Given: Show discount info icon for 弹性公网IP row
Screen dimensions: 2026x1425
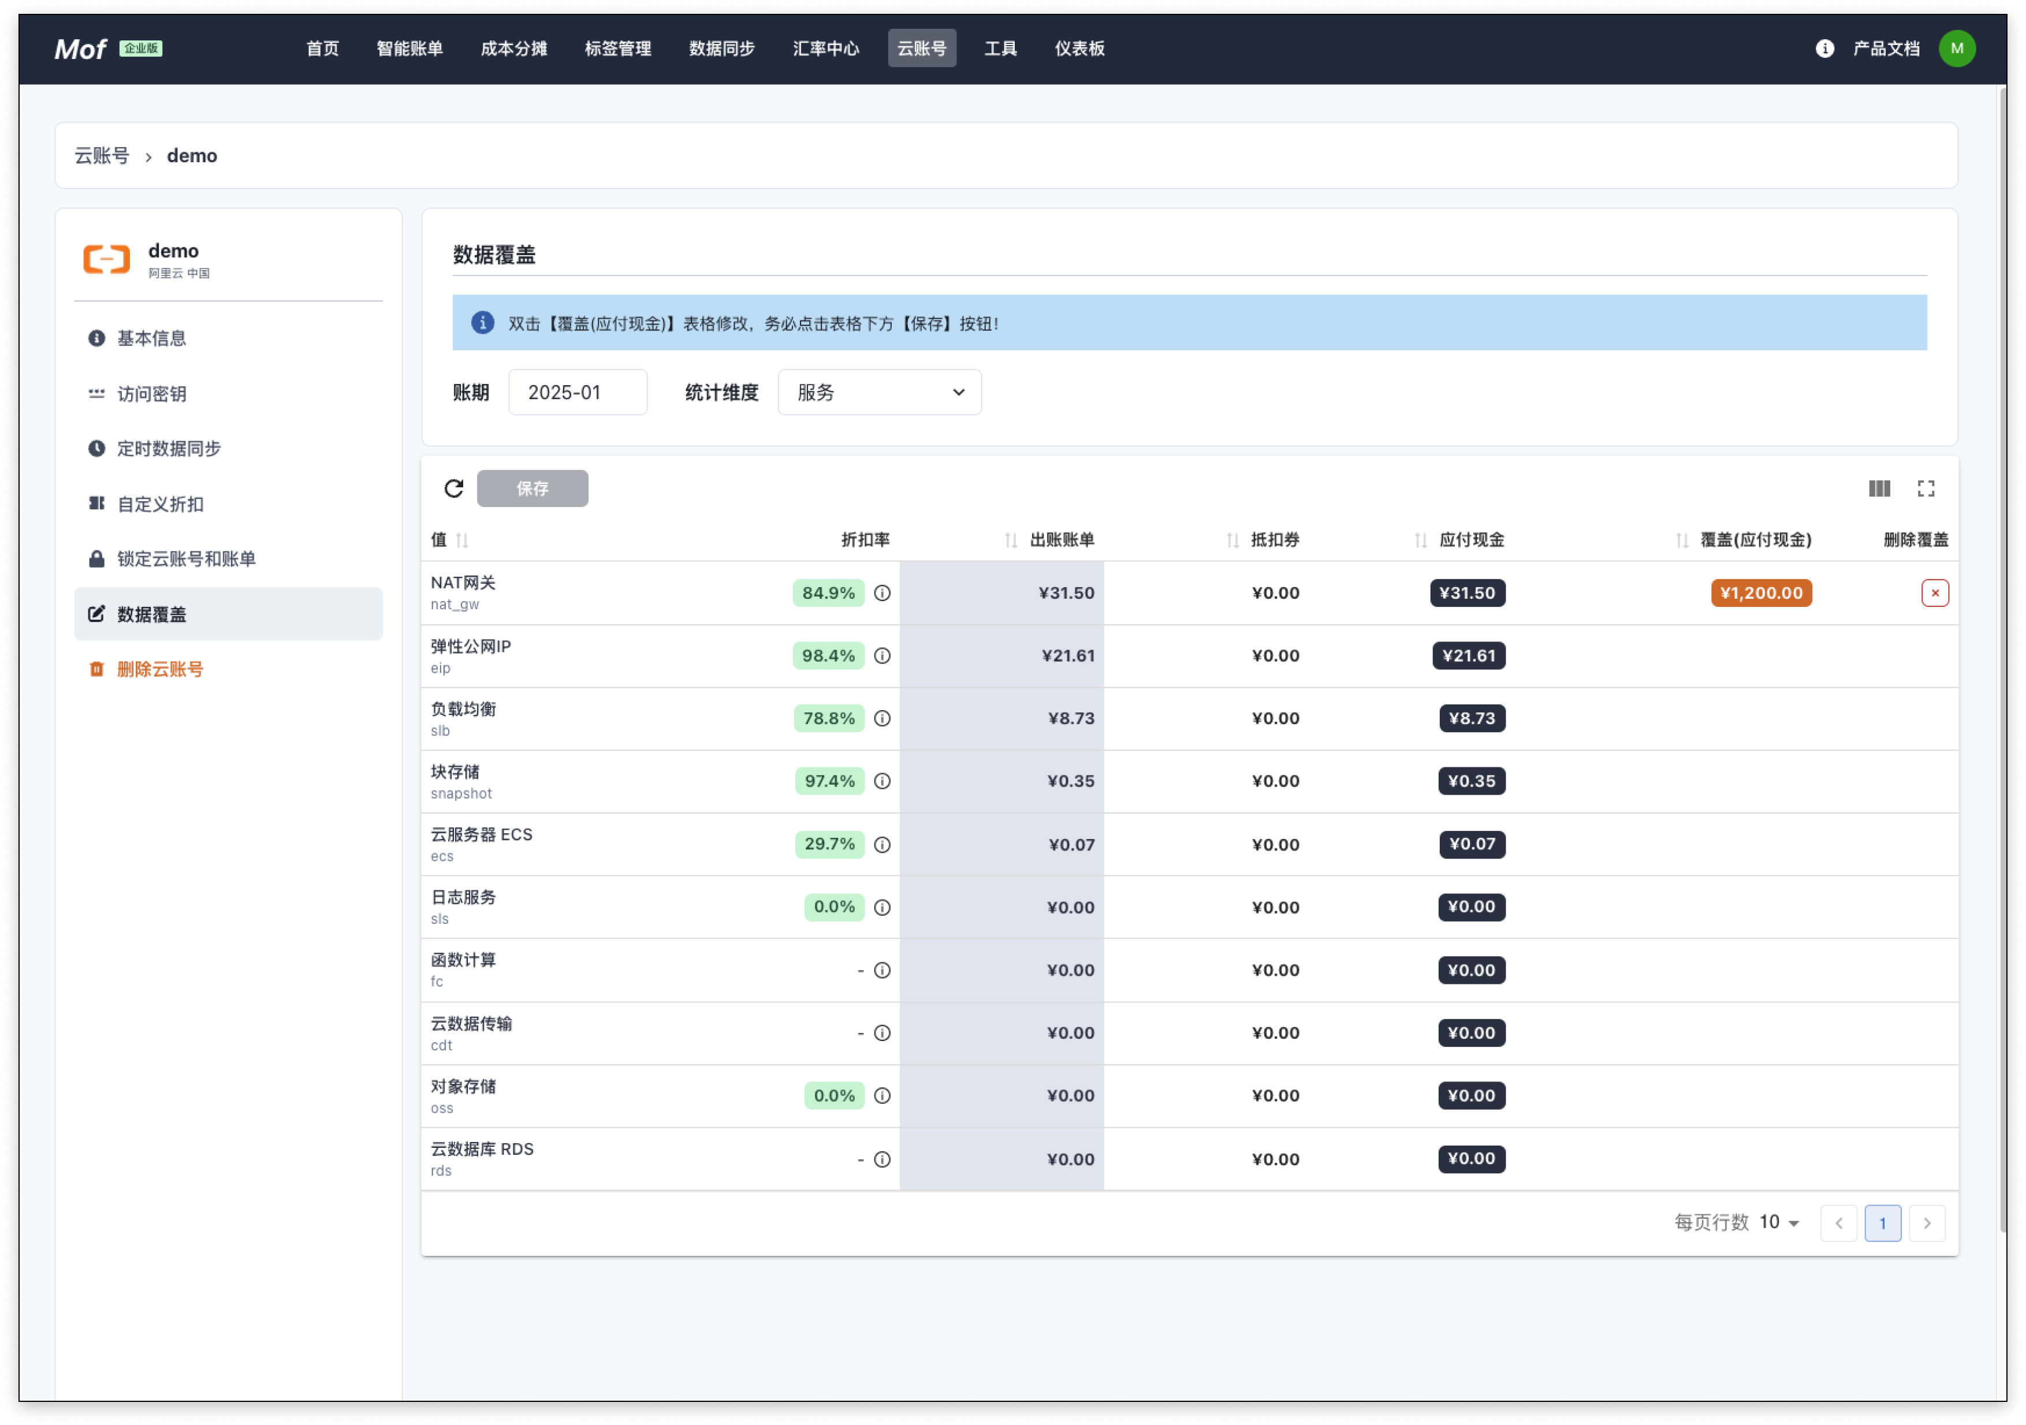Looking at the screenshot, I should [x=881, y=655].
